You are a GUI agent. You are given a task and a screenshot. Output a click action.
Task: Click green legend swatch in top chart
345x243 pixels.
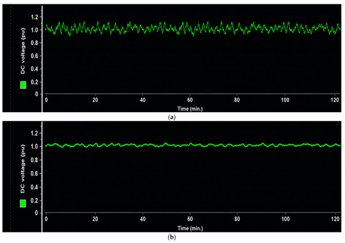(23, 85)
